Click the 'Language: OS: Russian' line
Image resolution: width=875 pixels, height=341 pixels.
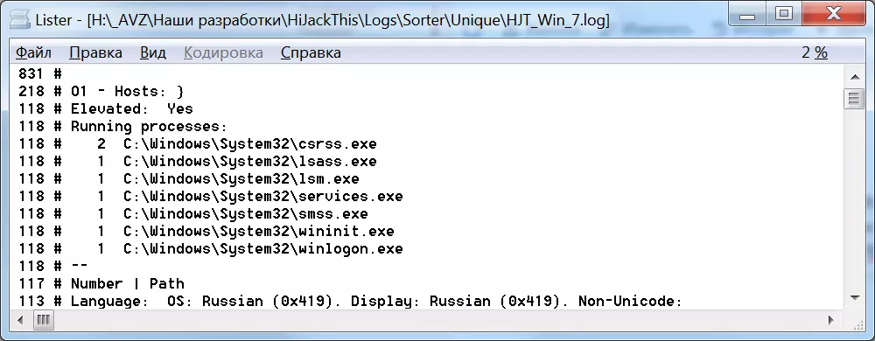pos(351,302)
